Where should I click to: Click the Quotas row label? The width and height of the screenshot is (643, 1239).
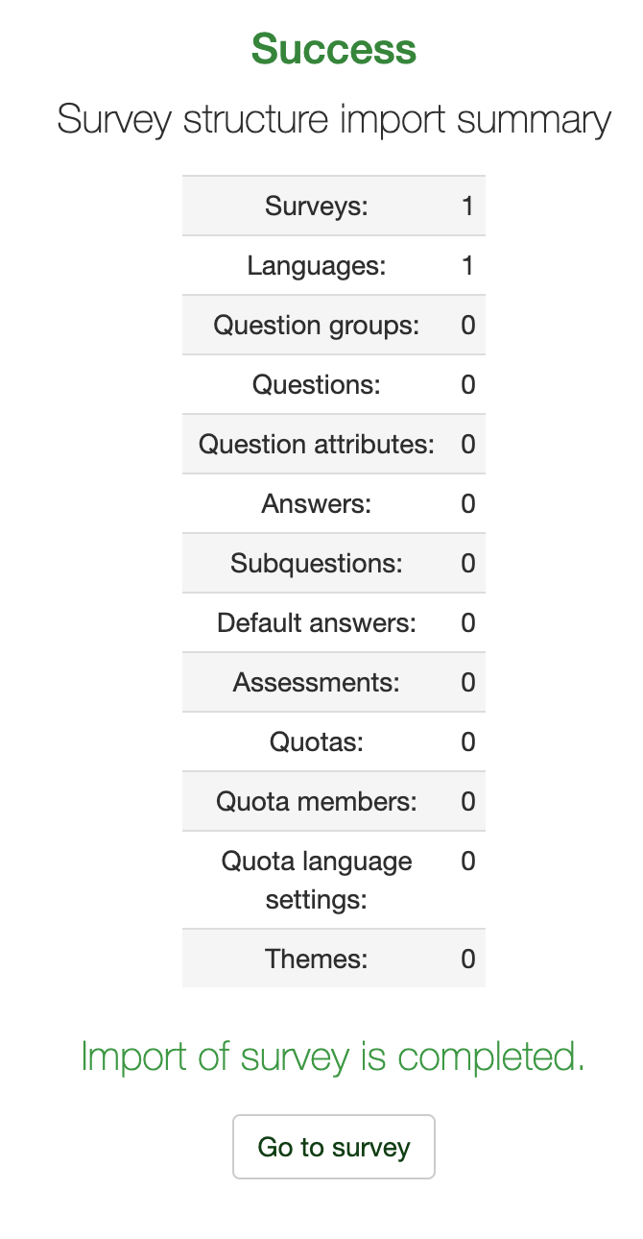click(x=317, y=742)
